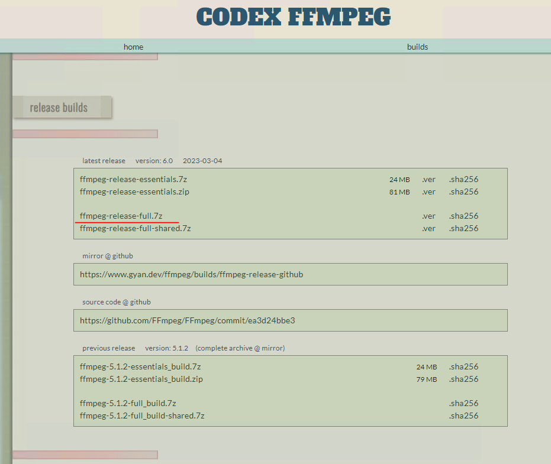Click the "source code @ github" label
This screenshot has width=551, height=464.
coord(117,302)
